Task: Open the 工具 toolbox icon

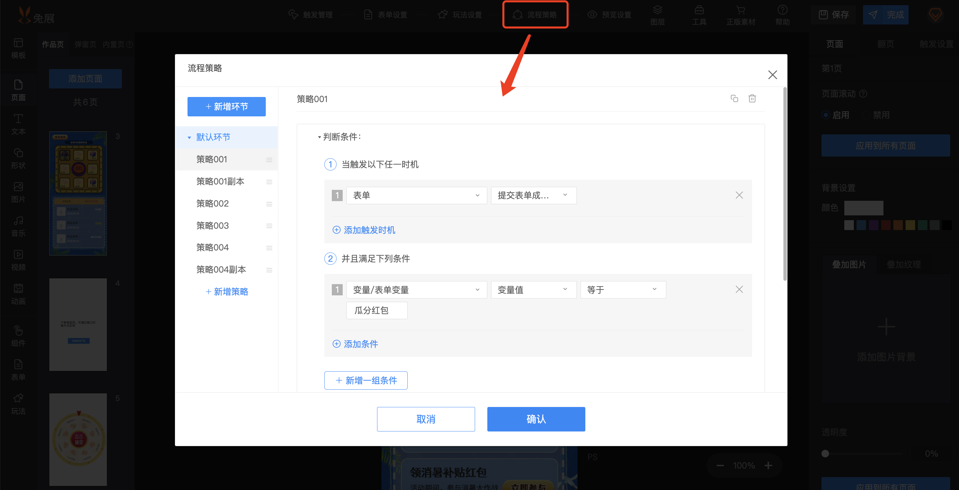Action: pyautogui.click(x=699, y=15)
